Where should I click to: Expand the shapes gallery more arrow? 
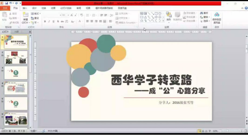[163, 21]
